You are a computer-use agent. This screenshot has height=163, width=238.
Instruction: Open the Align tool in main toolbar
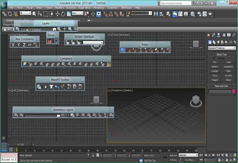[x=162, y=14]
